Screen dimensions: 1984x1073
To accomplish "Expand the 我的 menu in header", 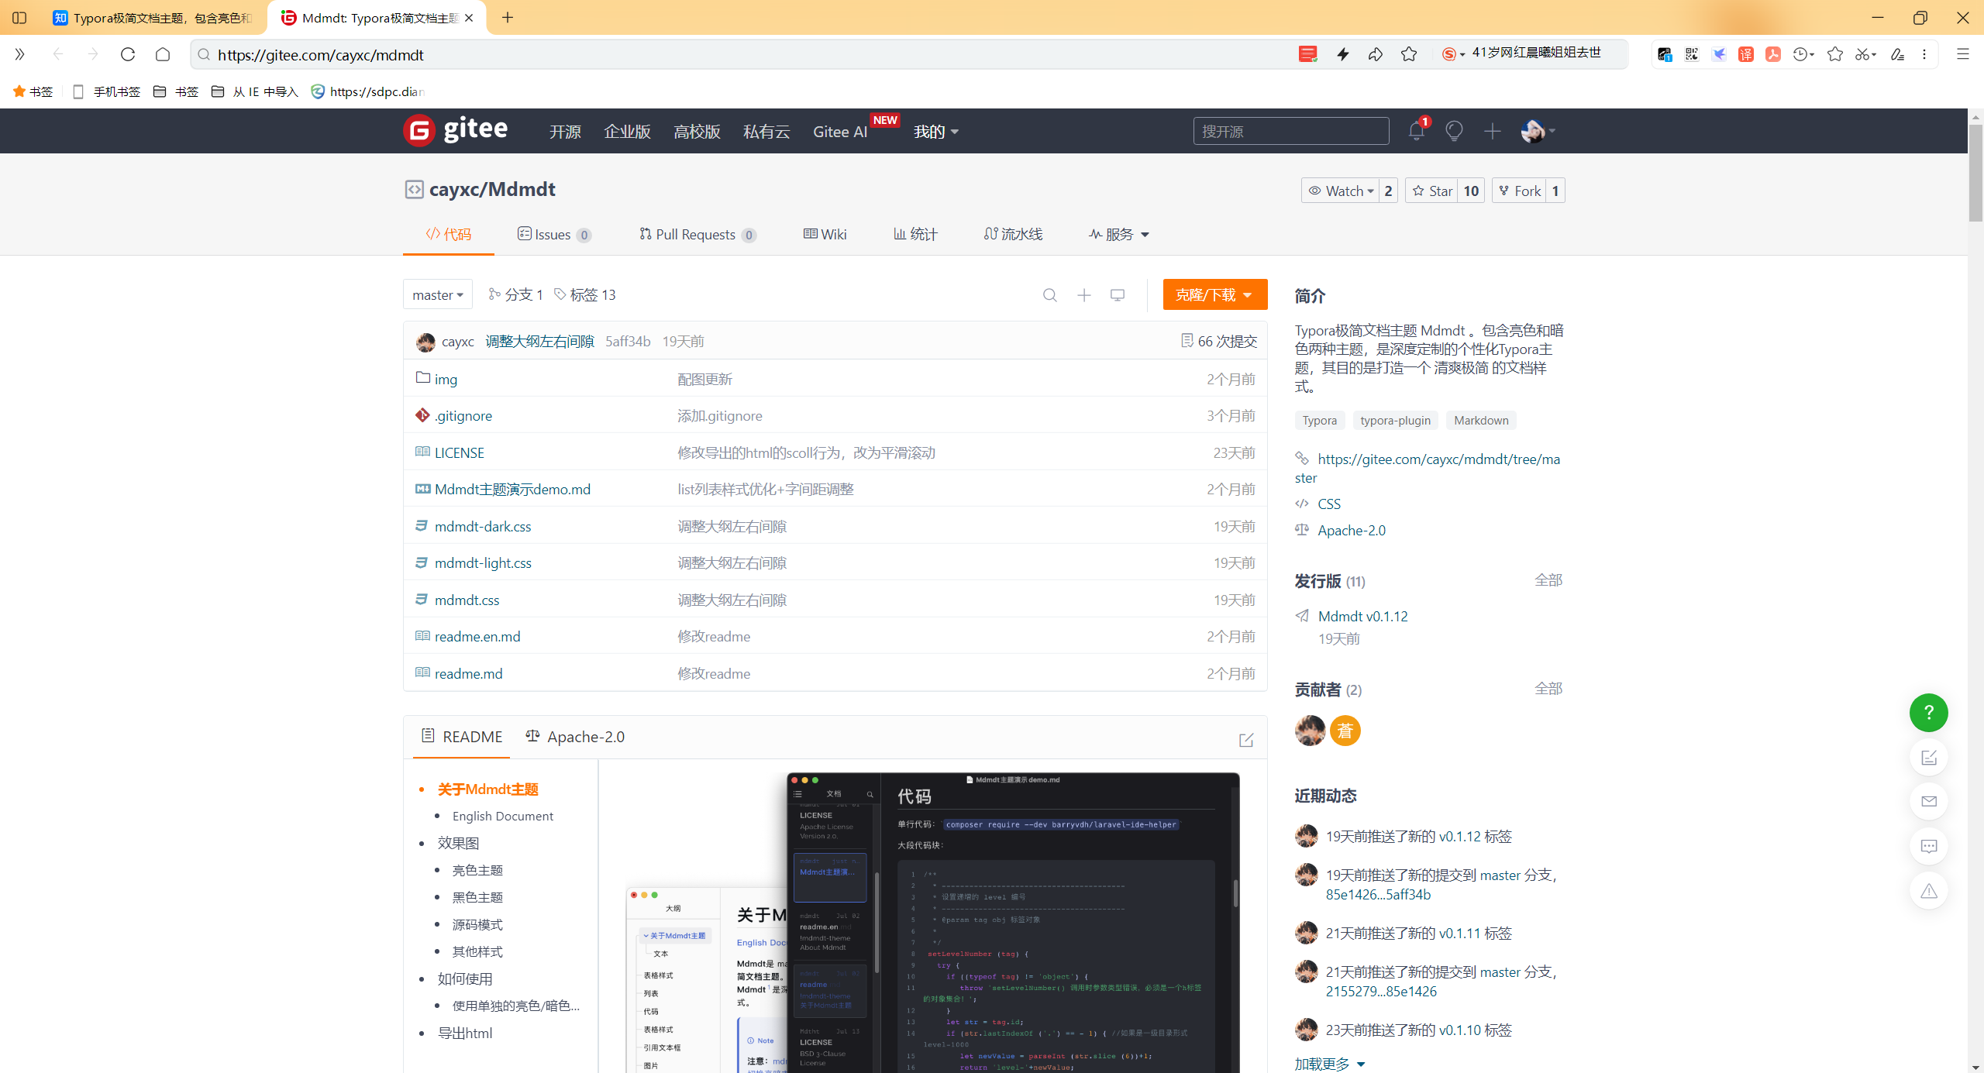I will pos(936,132).
